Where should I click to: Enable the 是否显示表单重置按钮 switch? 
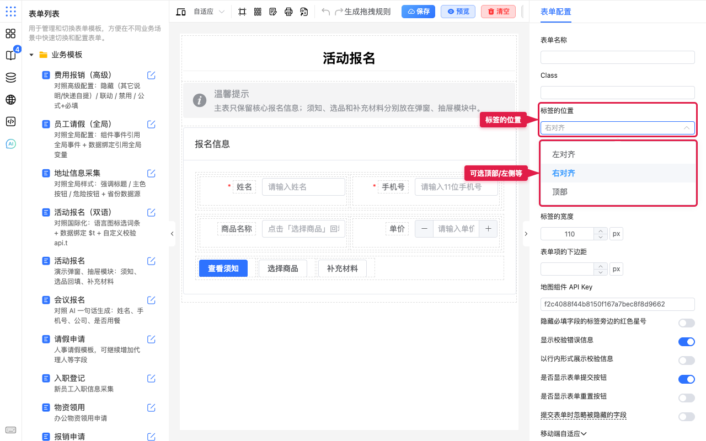[x=687, y=398]
